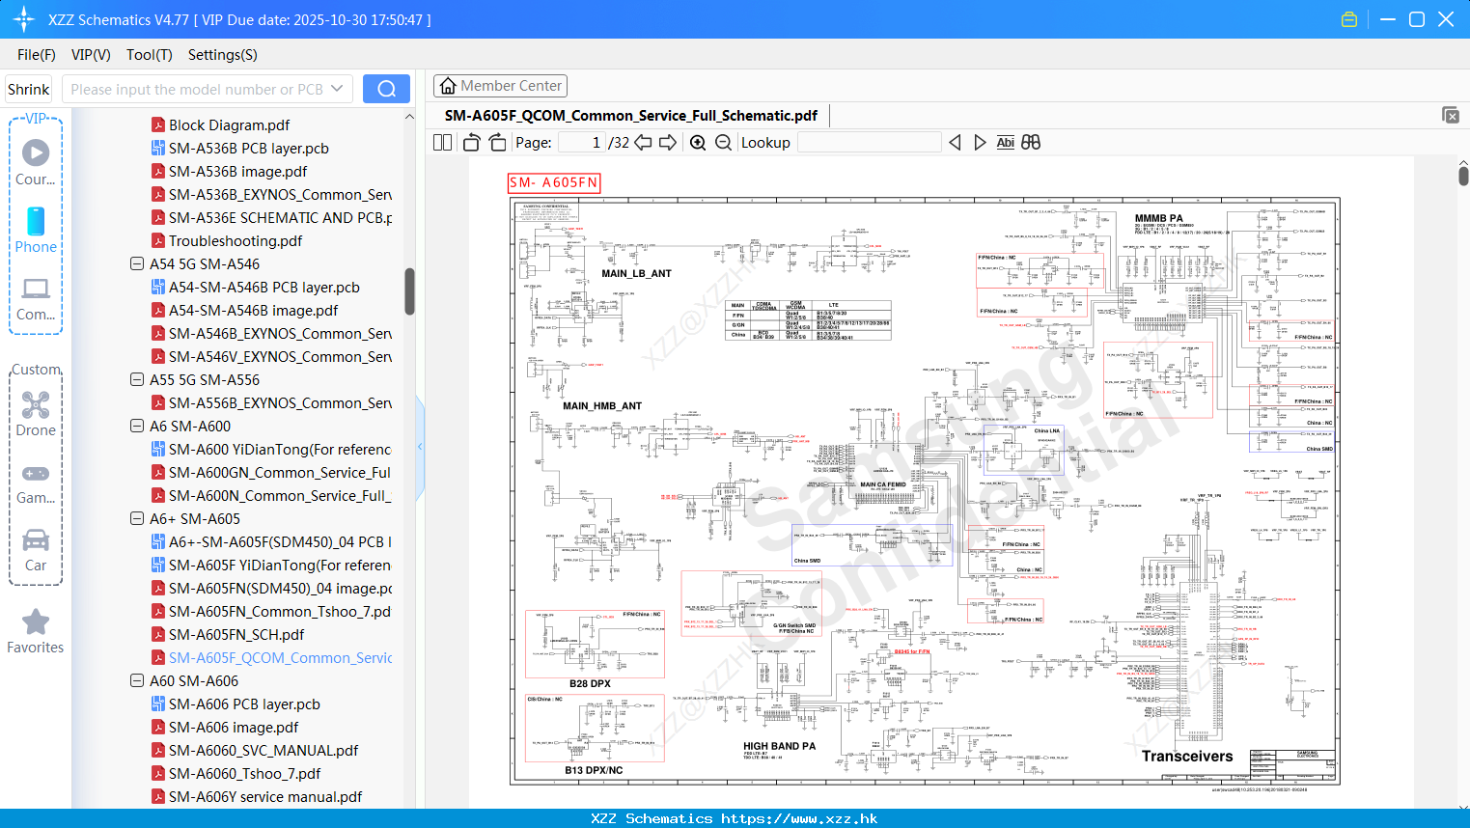The image size is (1470, 828).
Task: Zoom in on the schematic
Action: coord(698,142)
